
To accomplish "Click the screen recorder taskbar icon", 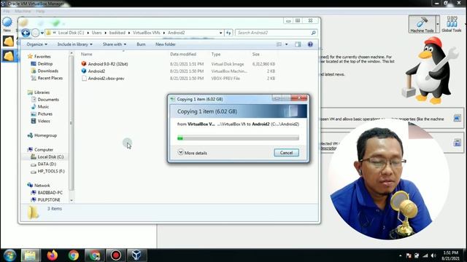I will 116,255.
